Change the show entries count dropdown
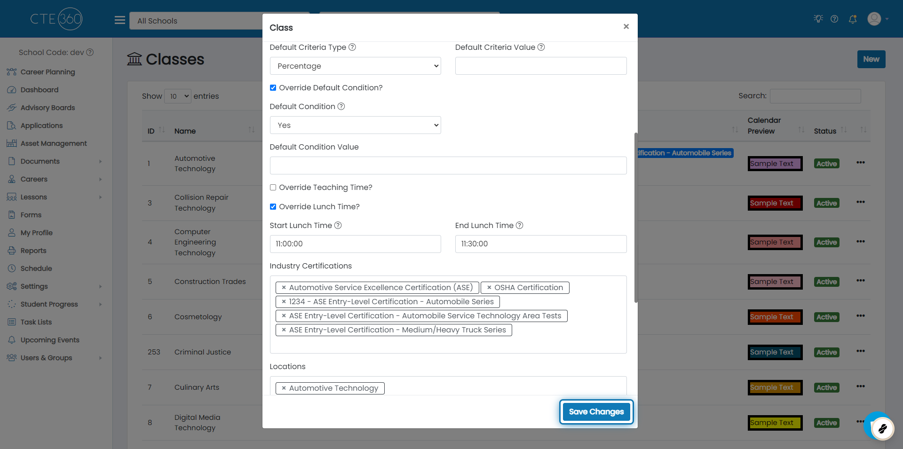The image size is (903, 449). [x=178, y=96]
